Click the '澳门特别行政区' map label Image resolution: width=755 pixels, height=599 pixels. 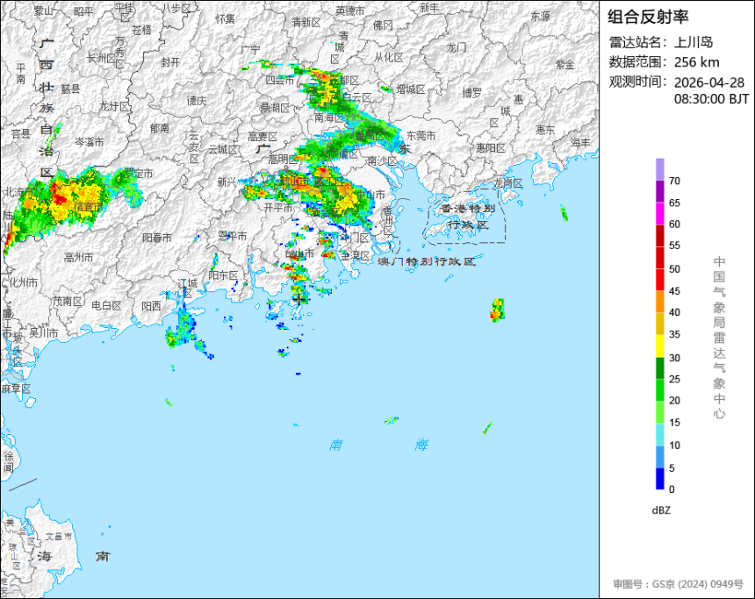pos(427,261)
